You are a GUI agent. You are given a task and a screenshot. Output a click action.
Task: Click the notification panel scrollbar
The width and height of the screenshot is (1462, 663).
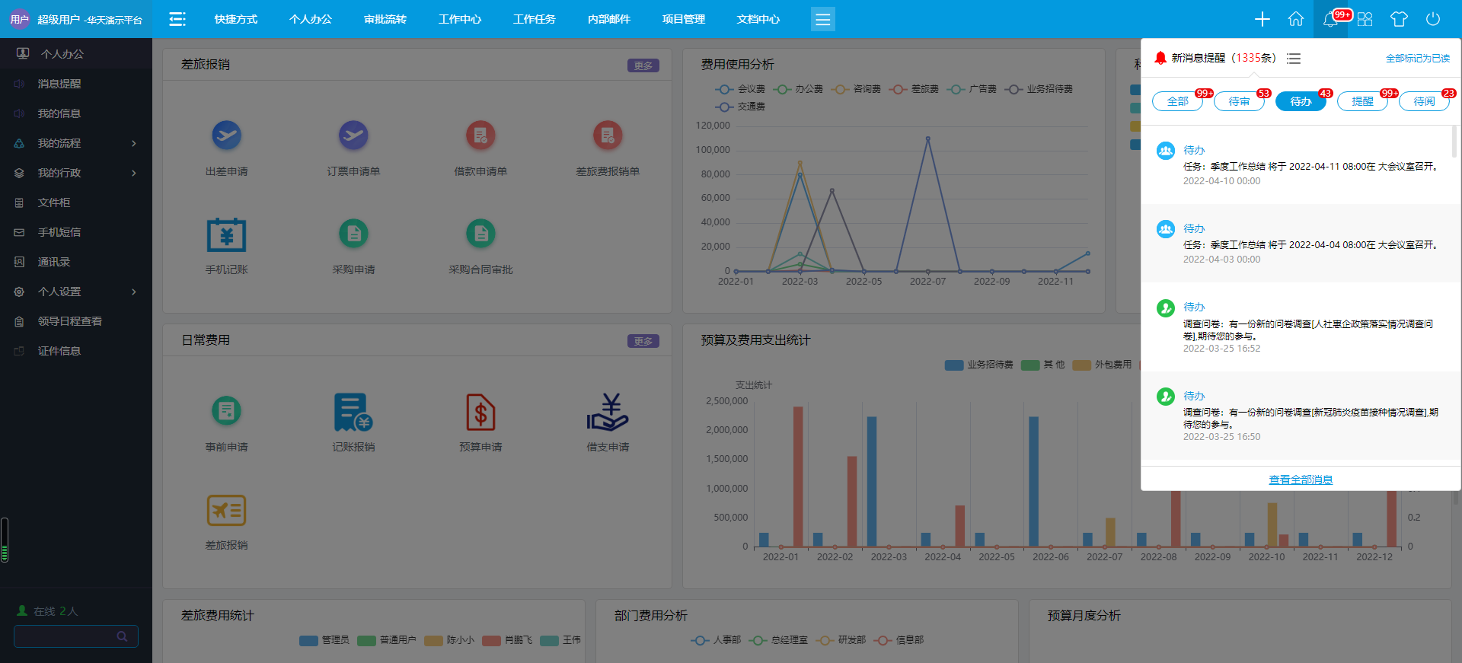coord(1454,142)
